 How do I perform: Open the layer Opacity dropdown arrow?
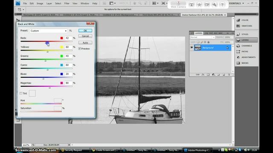[232, 37]
